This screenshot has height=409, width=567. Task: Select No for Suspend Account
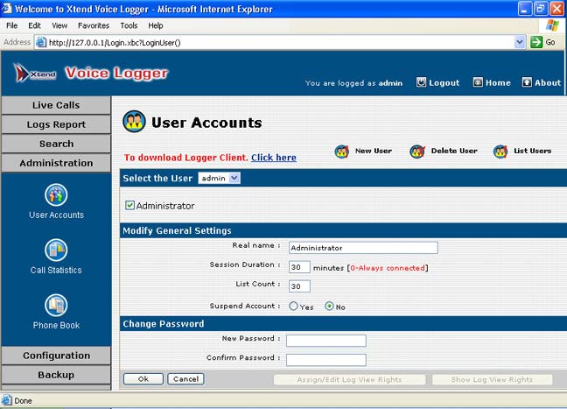pos(329,307)
